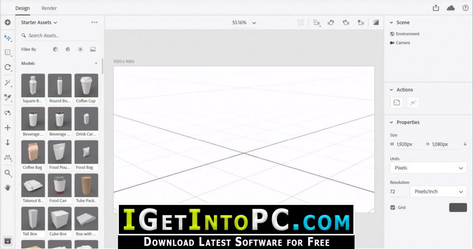Select Environment in the Scene panel
The width and height of the screenshot is (473, 249).
click(x=407, y=34)
